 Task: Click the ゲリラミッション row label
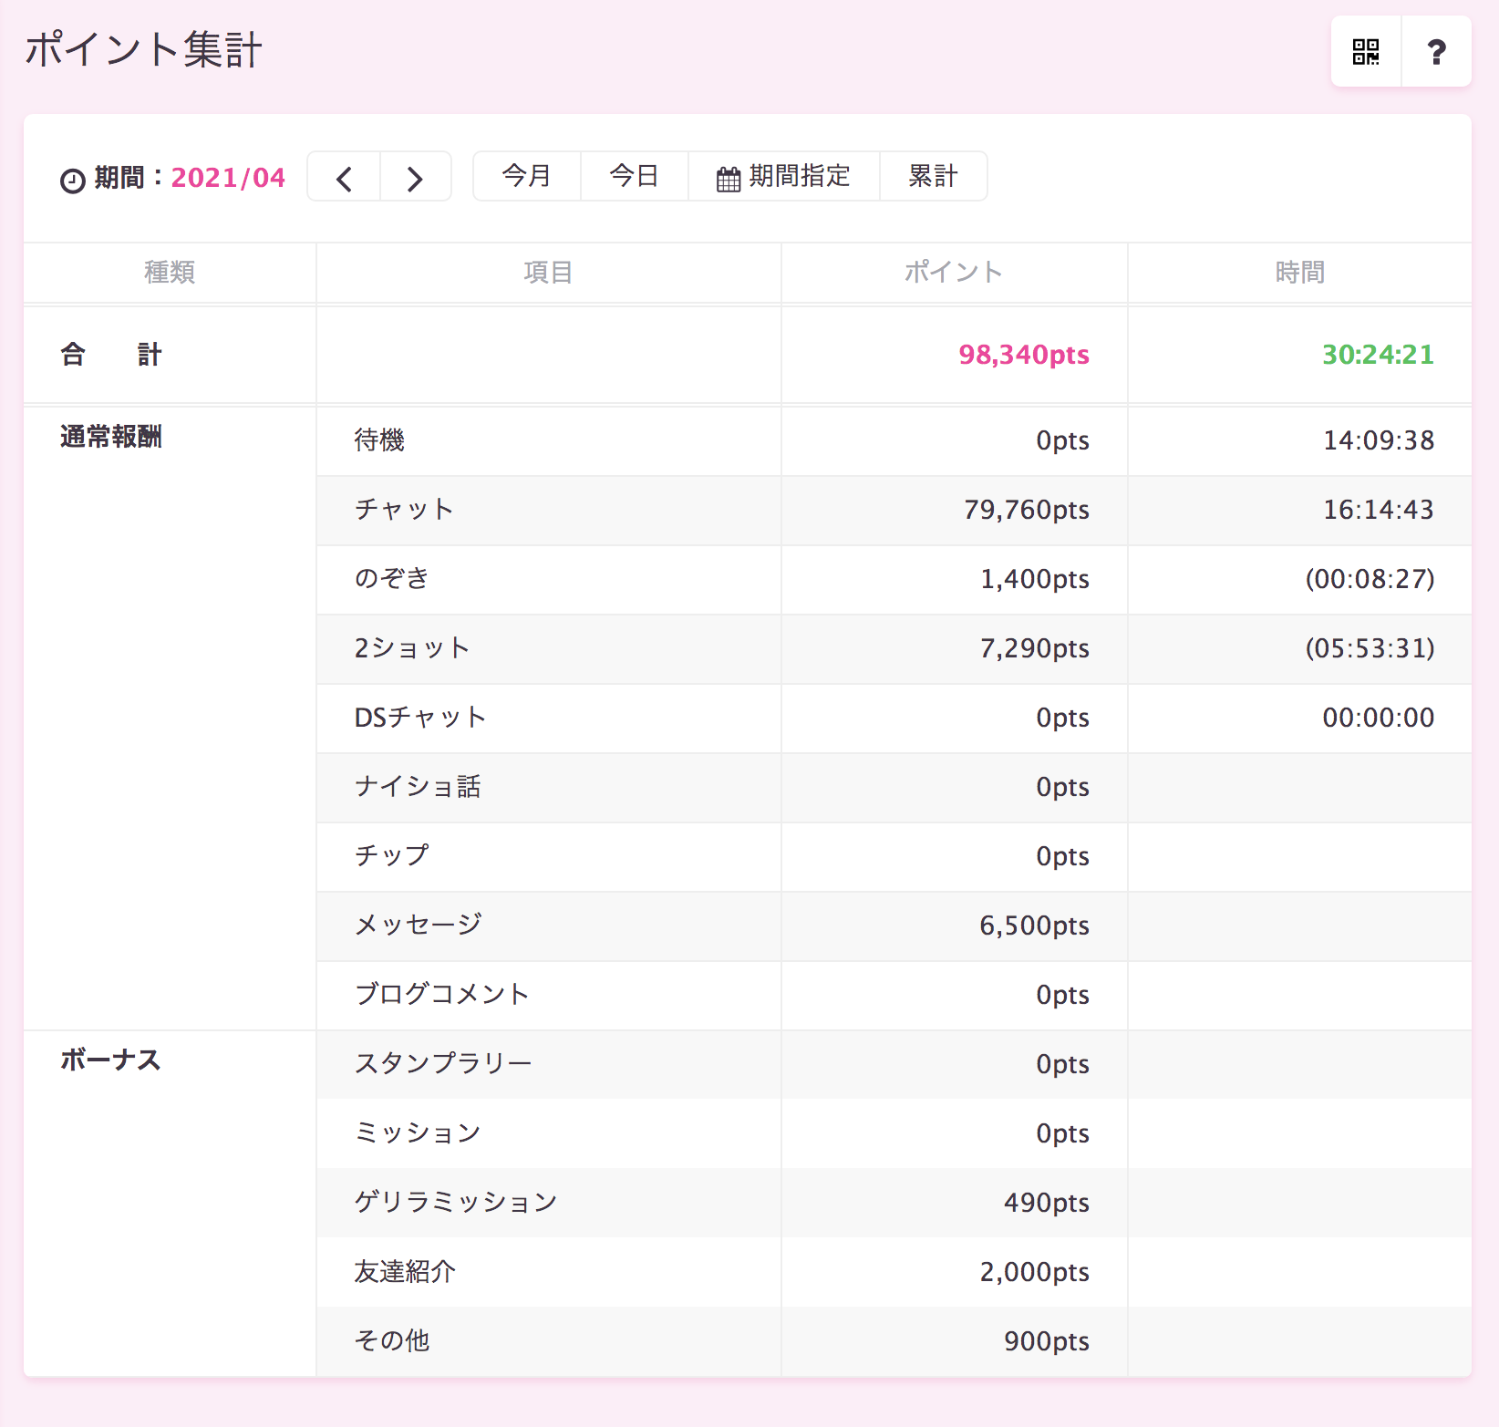(456, 1202)
